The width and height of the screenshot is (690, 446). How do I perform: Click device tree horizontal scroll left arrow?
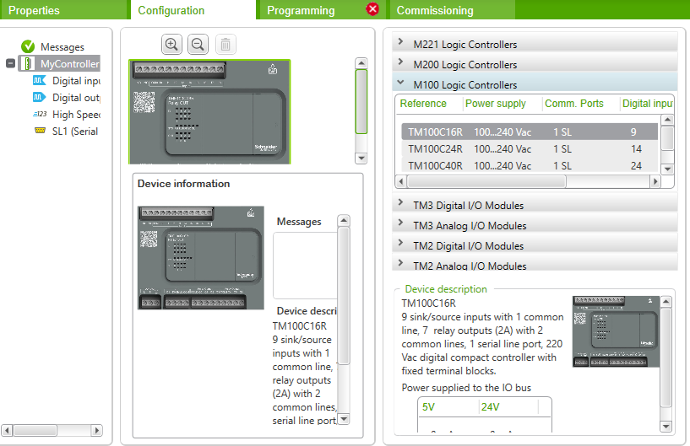click(x=7, y=430)
